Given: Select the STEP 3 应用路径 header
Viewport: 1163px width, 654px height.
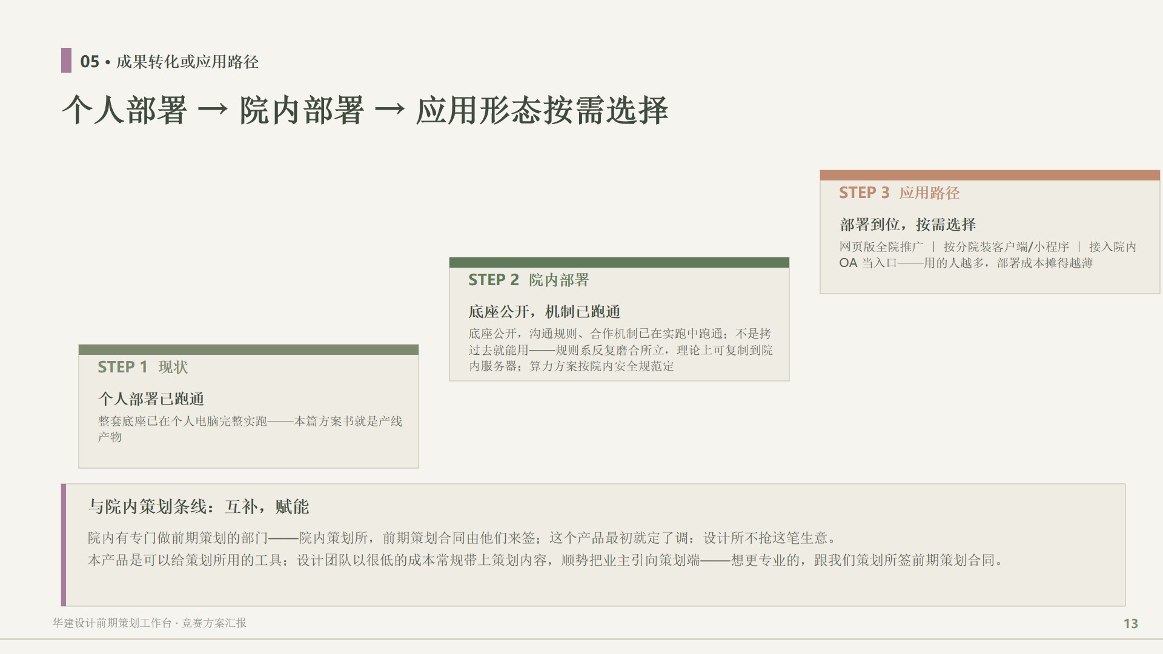Looking at the screenshot, I should coord(899,193).
